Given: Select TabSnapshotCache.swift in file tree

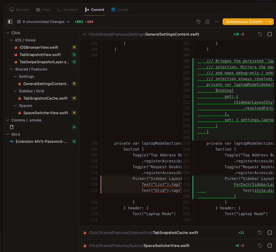Looking at the screenshot, I should tap(45, 98).
